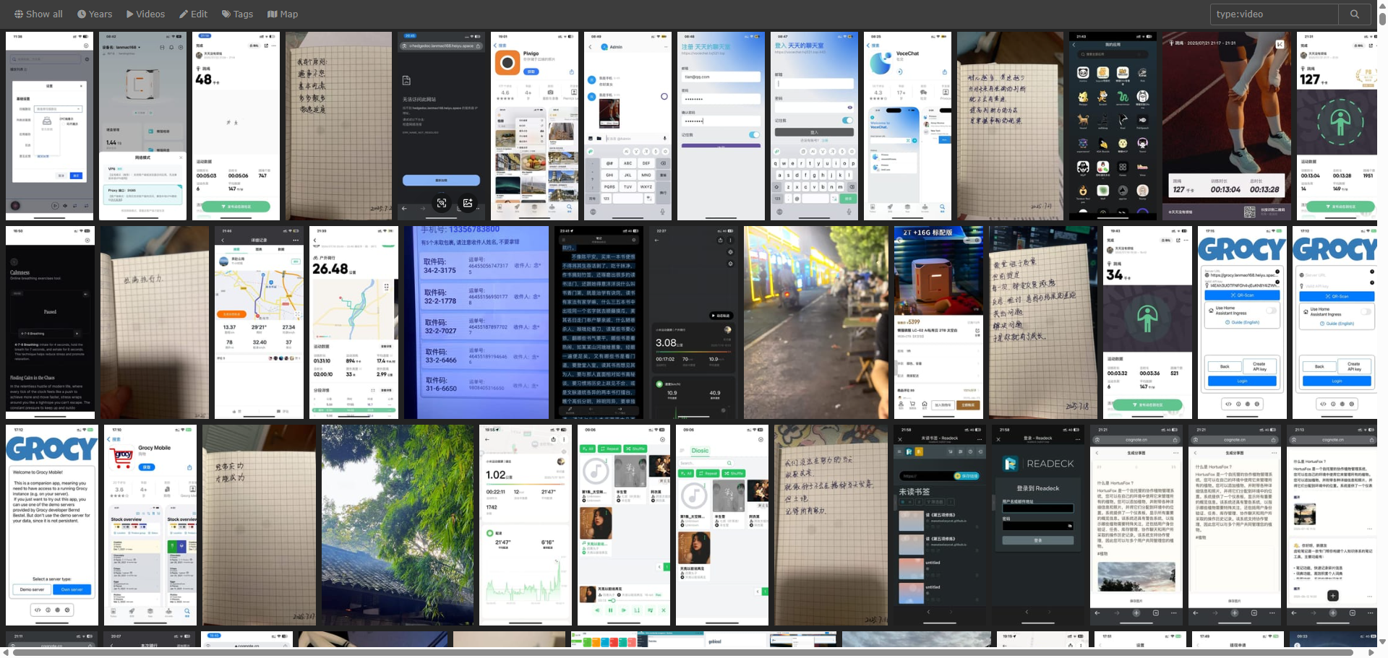Open the blurry night street photo

(x=816, y=322)
